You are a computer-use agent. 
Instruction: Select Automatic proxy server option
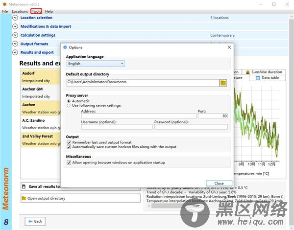pos(69,101)
